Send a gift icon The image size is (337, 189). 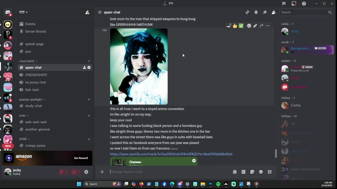pyautogui.click(x=235, y=172)
